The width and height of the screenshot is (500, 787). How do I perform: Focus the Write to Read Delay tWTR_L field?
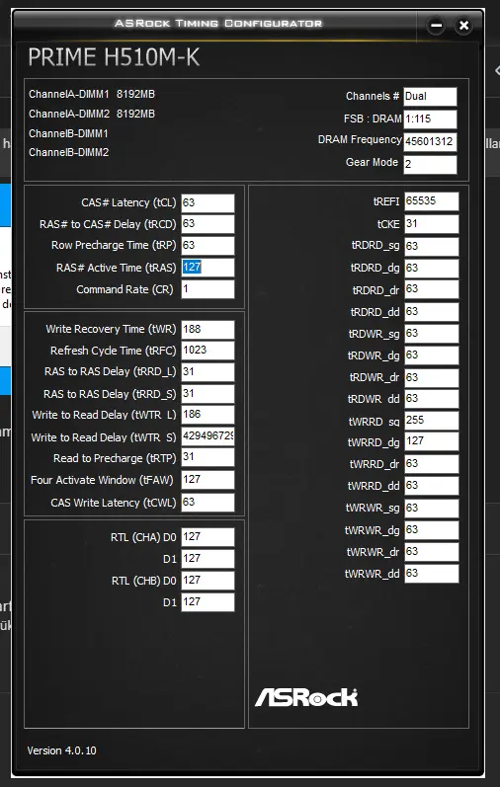click(208, 415)
